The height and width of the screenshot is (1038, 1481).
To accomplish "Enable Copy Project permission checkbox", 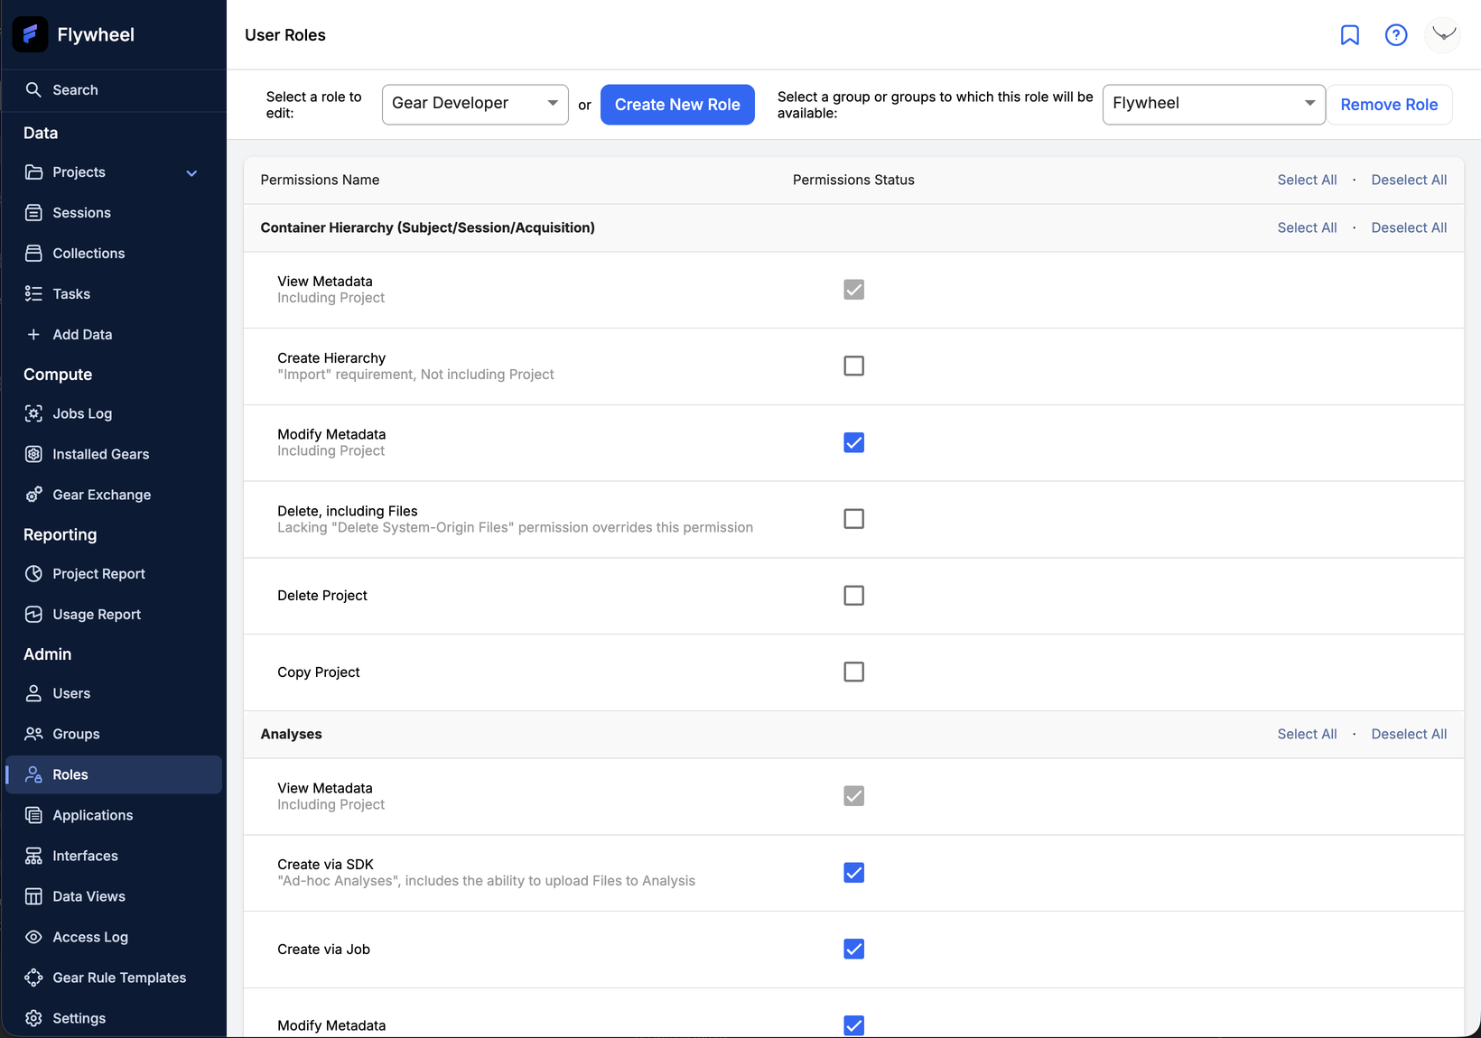I will (853, 672).
